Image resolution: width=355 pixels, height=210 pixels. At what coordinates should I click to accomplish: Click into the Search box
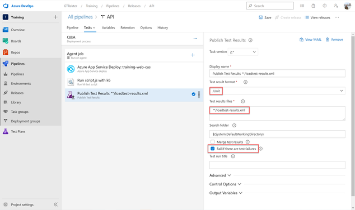click(x=270, y=6)
